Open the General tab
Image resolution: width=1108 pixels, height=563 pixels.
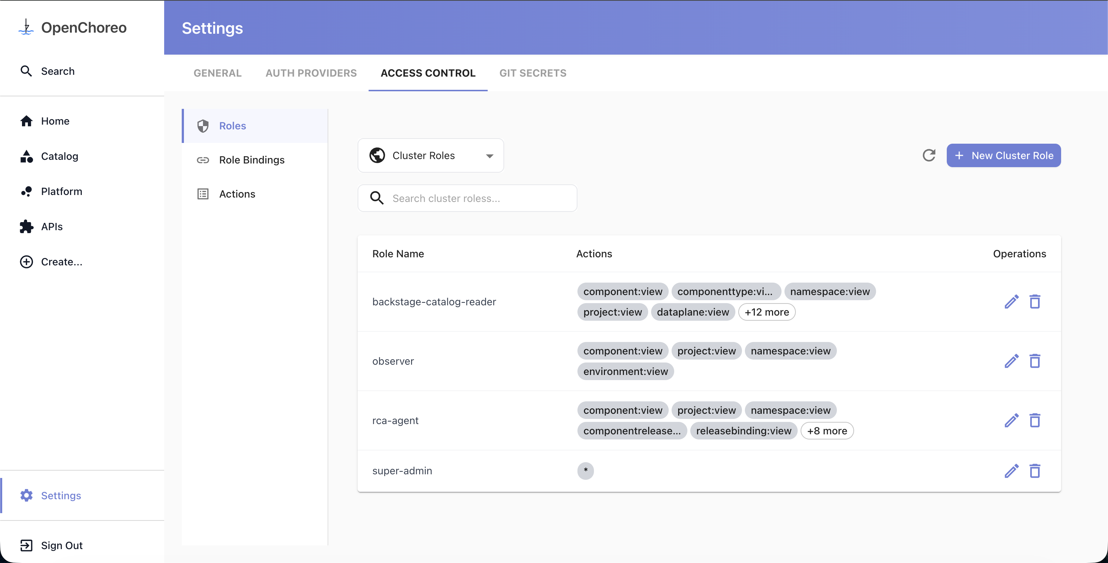(217, 73)
